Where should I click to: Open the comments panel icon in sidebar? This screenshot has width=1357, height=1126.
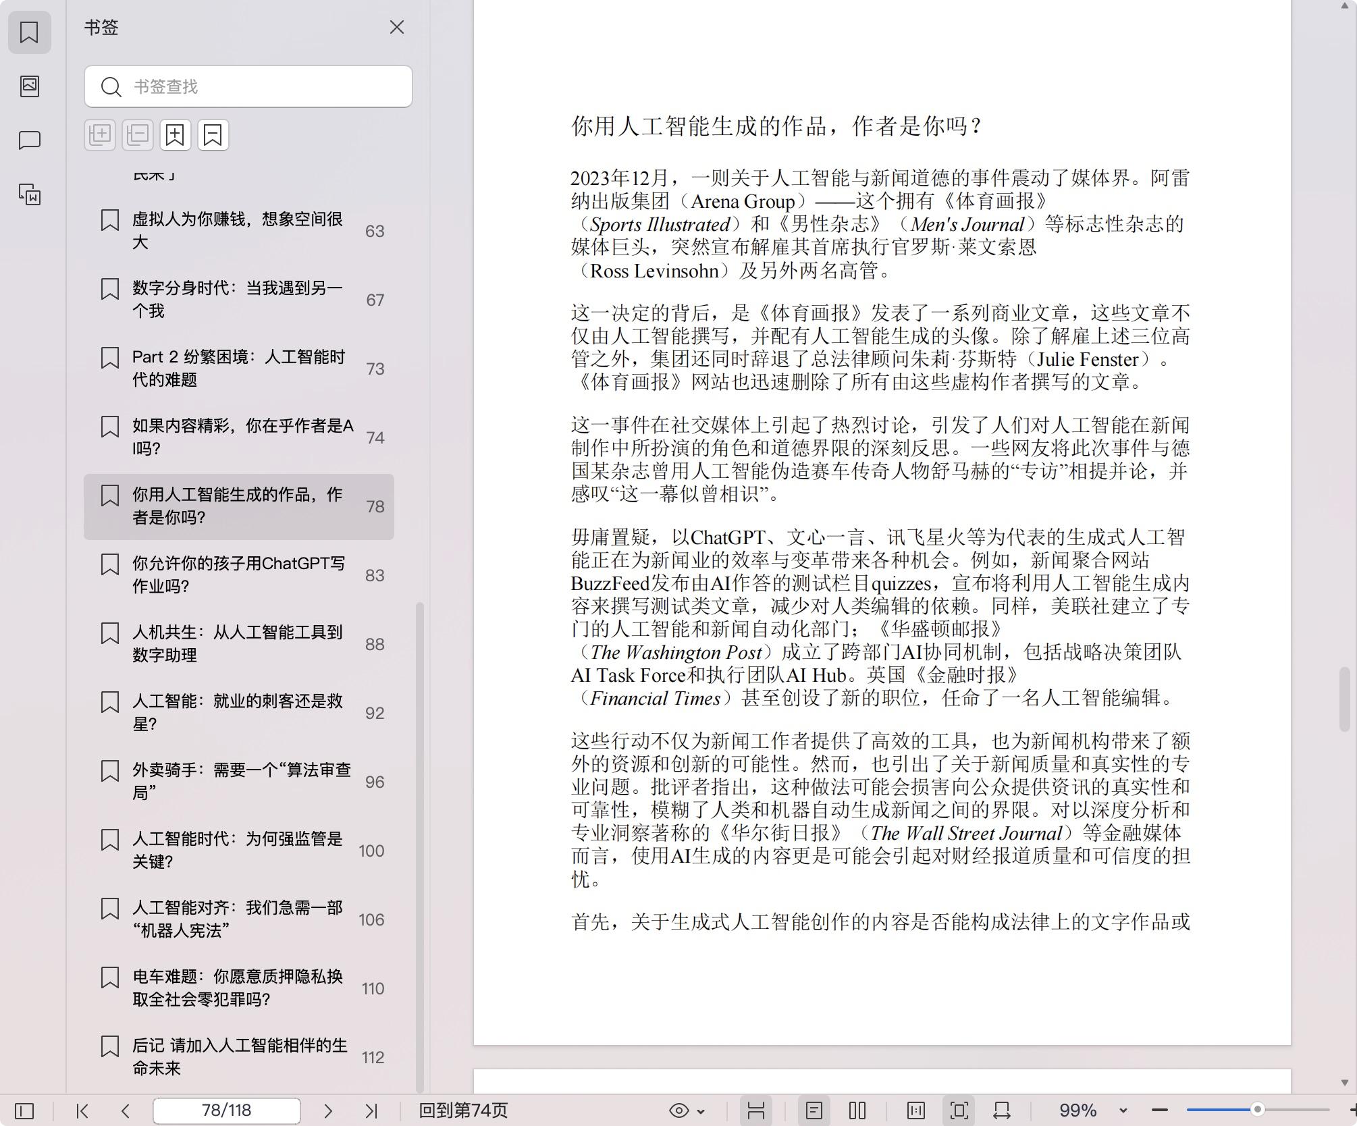pos(29,140)
